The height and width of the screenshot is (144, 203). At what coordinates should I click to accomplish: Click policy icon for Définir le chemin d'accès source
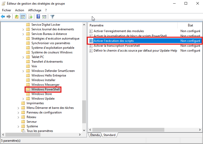tap(91, 51)
